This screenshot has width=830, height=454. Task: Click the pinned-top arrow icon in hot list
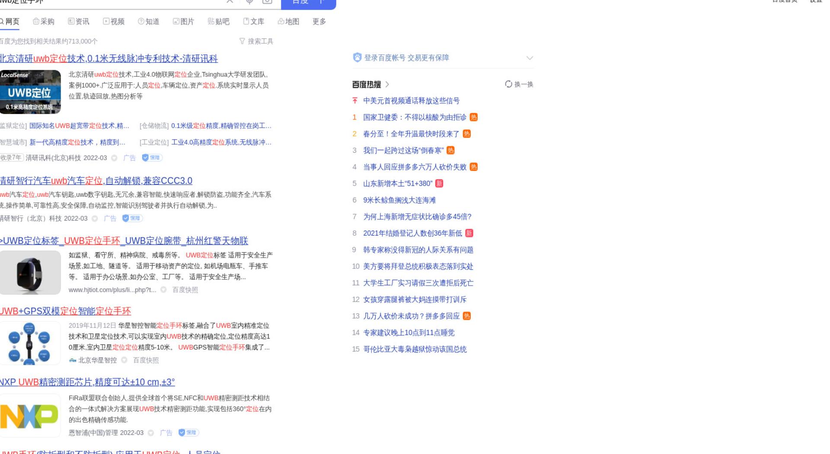pos(355,101)
